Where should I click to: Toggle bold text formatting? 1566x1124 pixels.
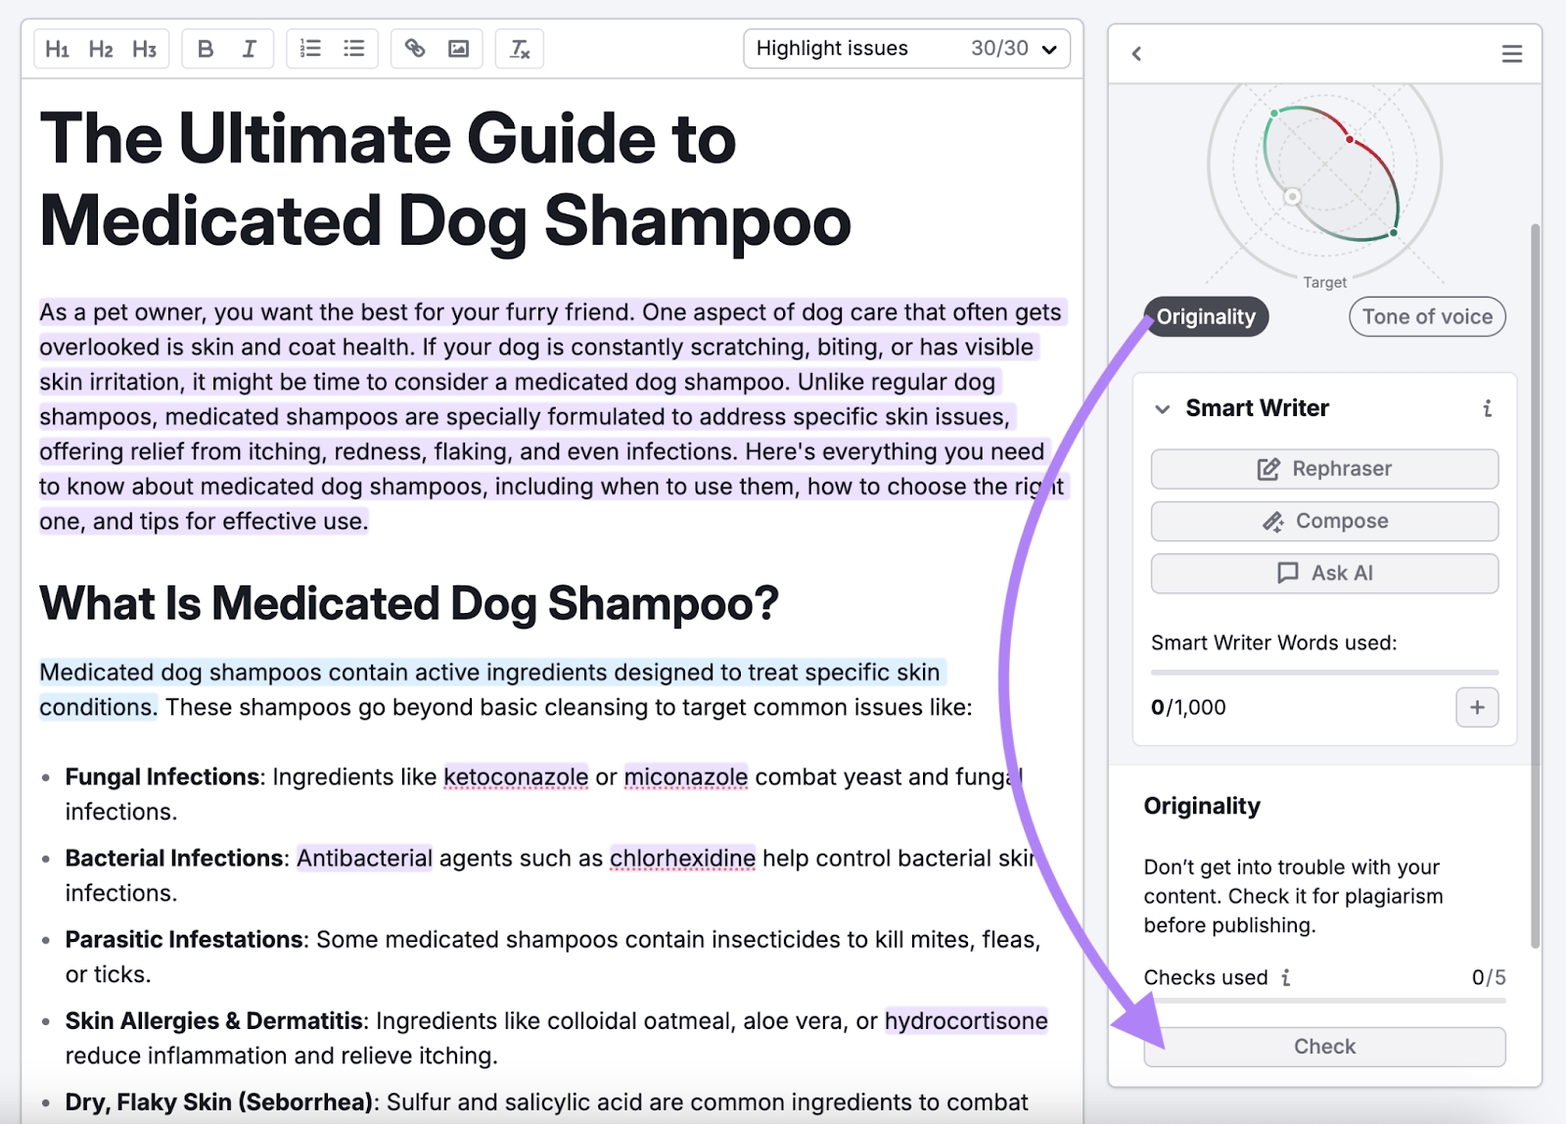point(206,49)
